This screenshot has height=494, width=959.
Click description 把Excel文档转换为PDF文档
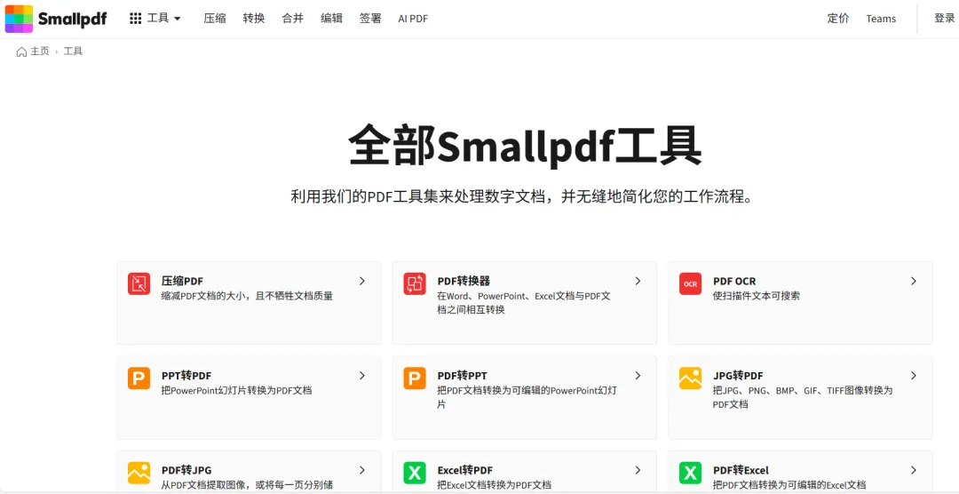point(495,485)
